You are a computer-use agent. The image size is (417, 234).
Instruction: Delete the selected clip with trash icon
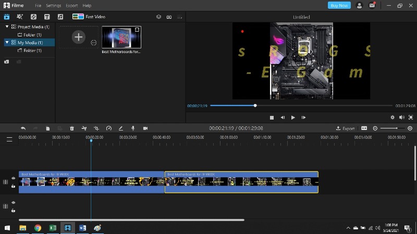point(72,128)
